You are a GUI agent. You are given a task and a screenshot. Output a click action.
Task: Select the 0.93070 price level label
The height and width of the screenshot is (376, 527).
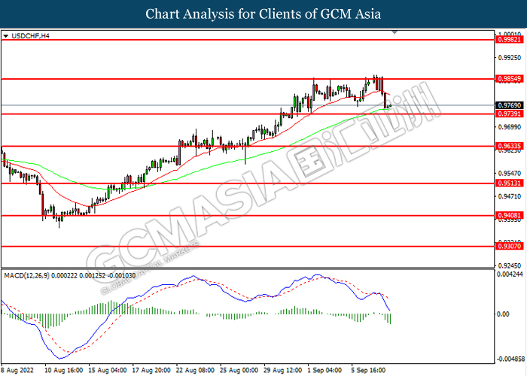(x=509, y=246)
